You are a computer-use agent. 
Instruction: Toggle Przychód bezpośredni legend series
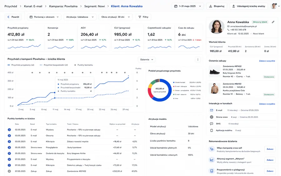54,65
